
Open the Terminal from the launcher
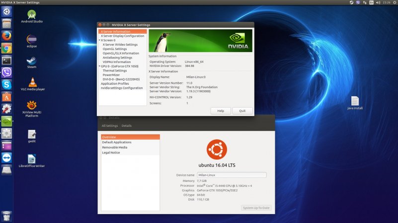6,60
